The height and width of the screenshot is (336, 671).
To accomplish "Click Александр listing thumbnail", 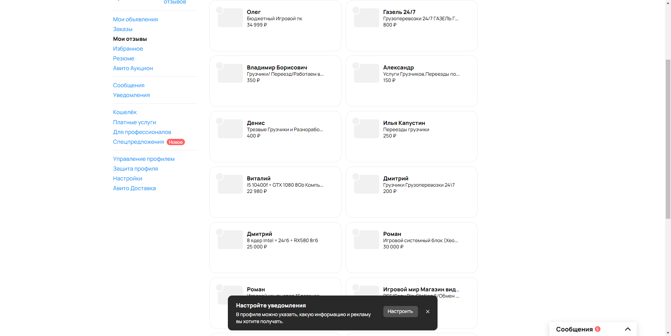I will [x=366, y=73].
